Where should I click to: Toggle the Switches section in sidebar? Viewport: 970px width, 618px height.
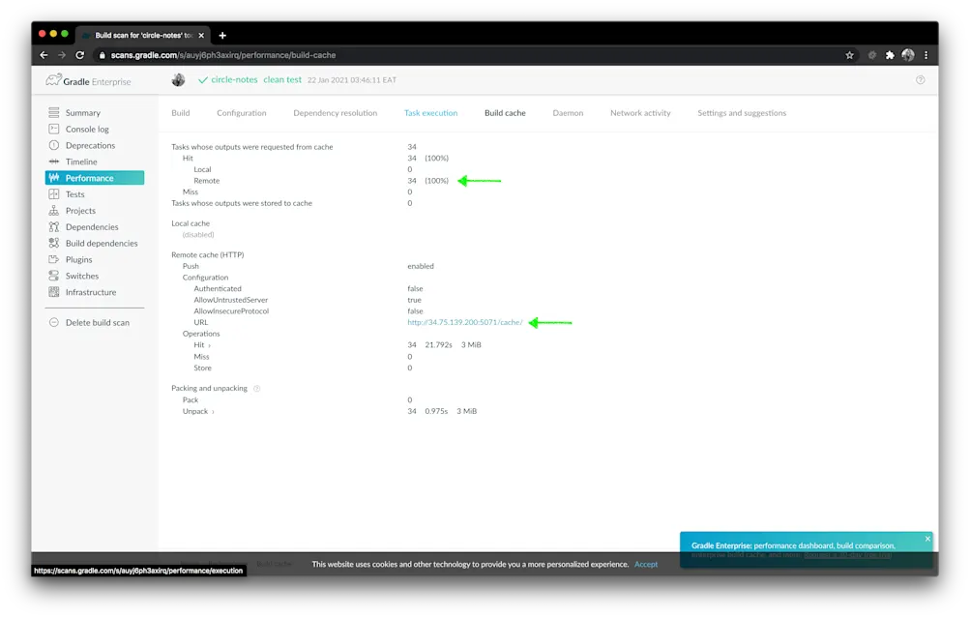55,276
